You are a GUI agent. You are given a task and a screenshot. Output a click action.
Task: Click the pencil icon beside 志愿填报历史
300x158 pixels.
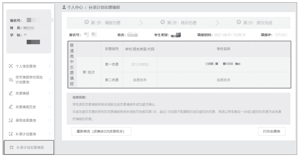[11, 107]
